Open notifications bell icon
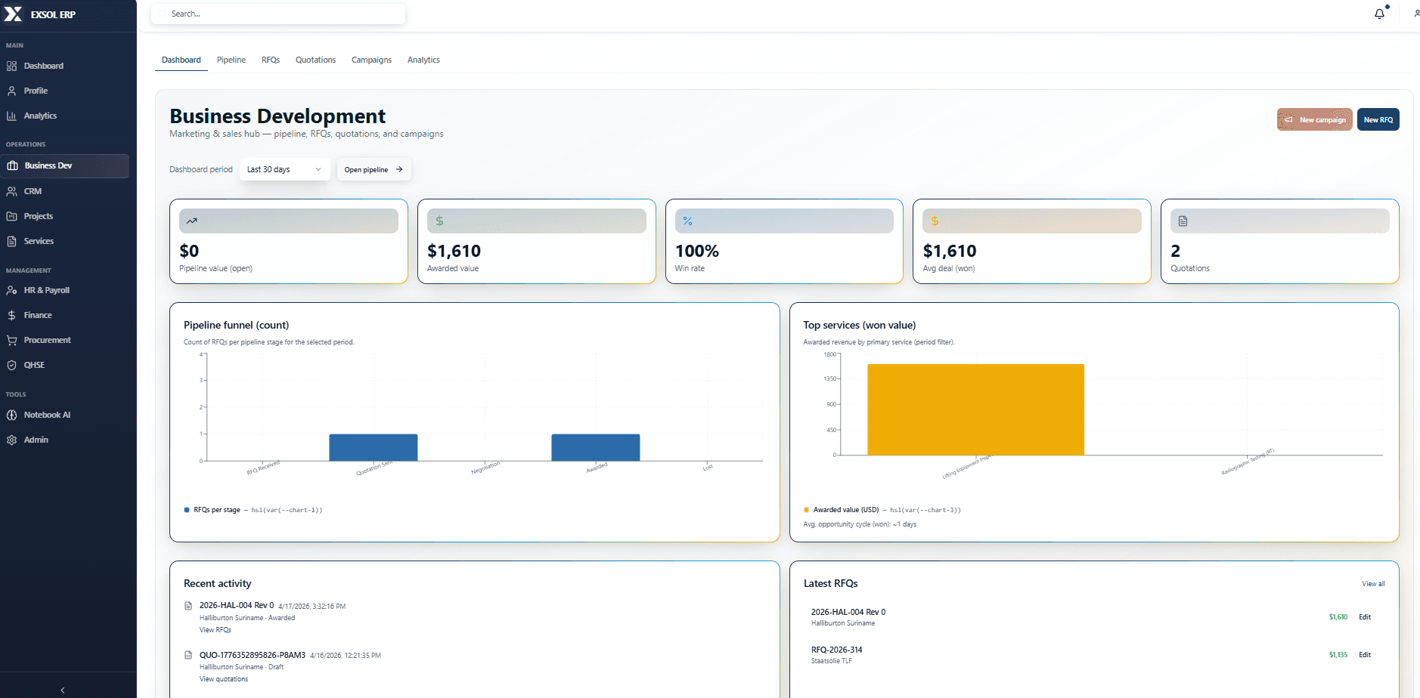The width and height of the screenshot is (1420, 698). point(1380,14)
